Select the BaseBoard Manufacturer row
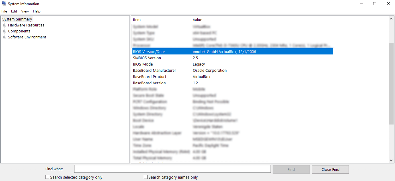The image size is (395, 181). pyautogui.click(x=154, y=70)
